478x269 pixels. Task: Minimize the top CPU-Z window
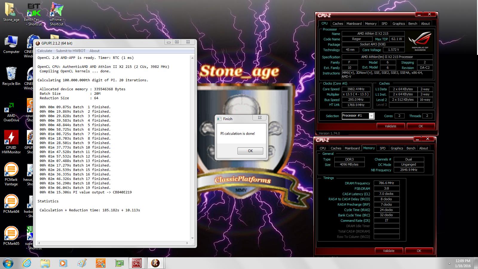click(x=419, y=14)
